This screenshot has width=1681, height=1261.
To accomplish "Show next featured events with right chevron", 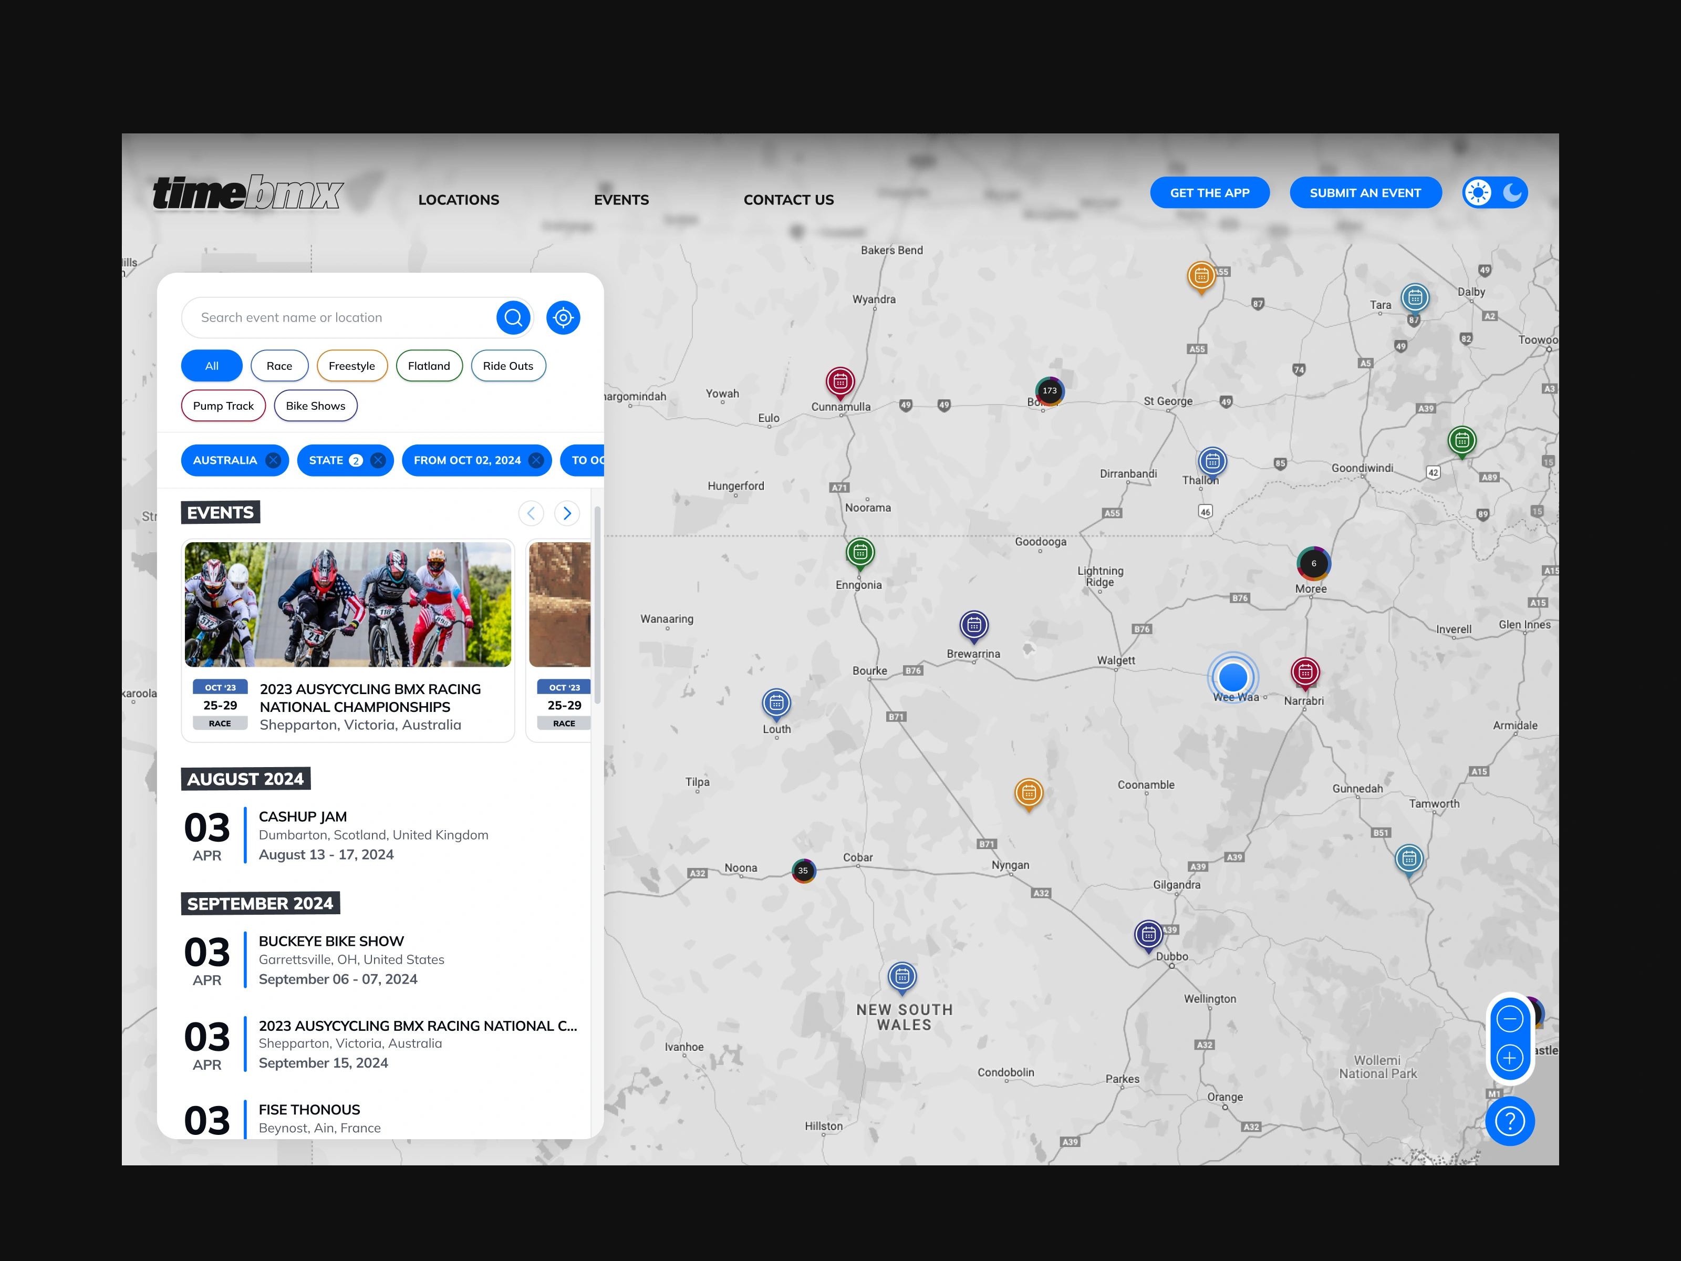I will 567,513.
